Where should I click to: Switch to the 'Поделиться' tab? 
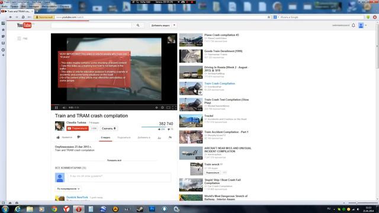(x=124, y=138)
